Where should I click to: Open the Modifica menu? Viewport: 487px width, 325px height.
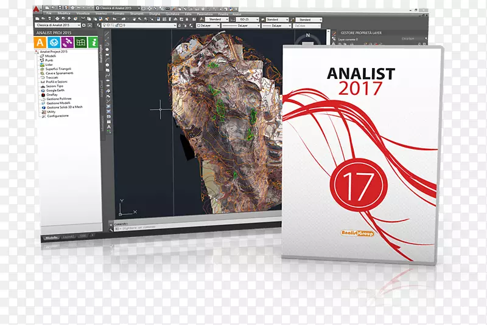64,13
